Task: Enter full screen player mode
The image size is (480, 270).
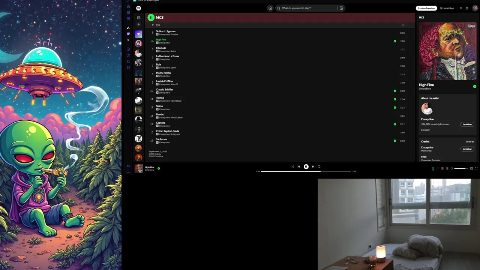Action: click(x=476, y=168)
